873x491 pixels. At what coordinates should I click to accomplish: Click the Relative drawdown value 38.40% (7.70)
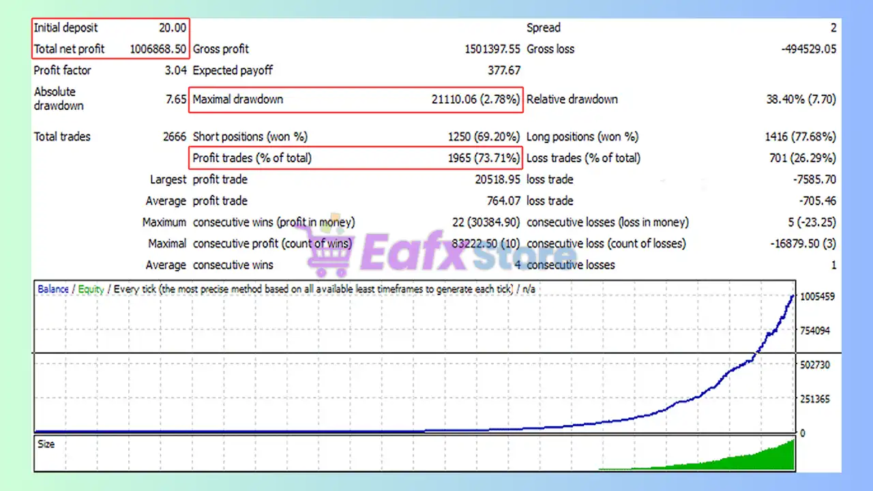pyautogui.click(x=801, y=100)
